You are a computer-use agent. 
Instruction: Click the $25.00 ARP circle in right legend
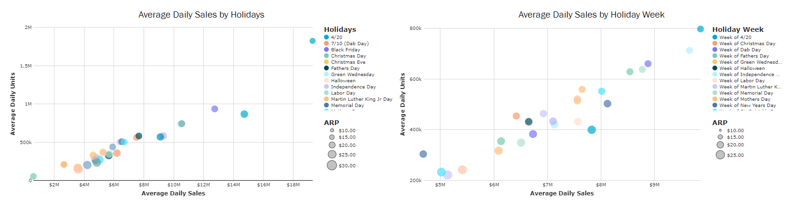(x=720, y=155)
